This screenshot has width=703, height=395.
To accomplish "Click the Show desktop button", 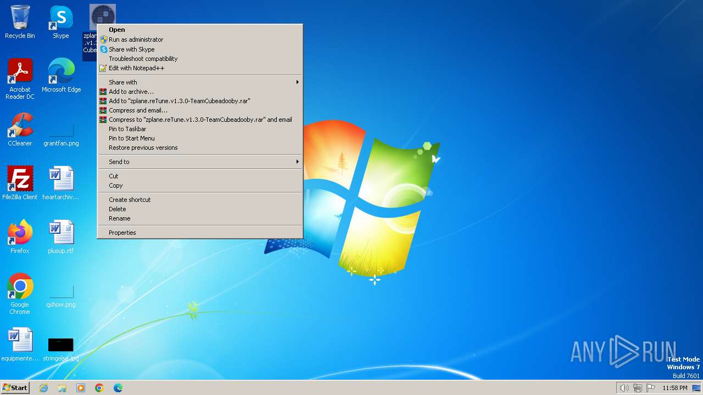I will [x=696, y=388].
